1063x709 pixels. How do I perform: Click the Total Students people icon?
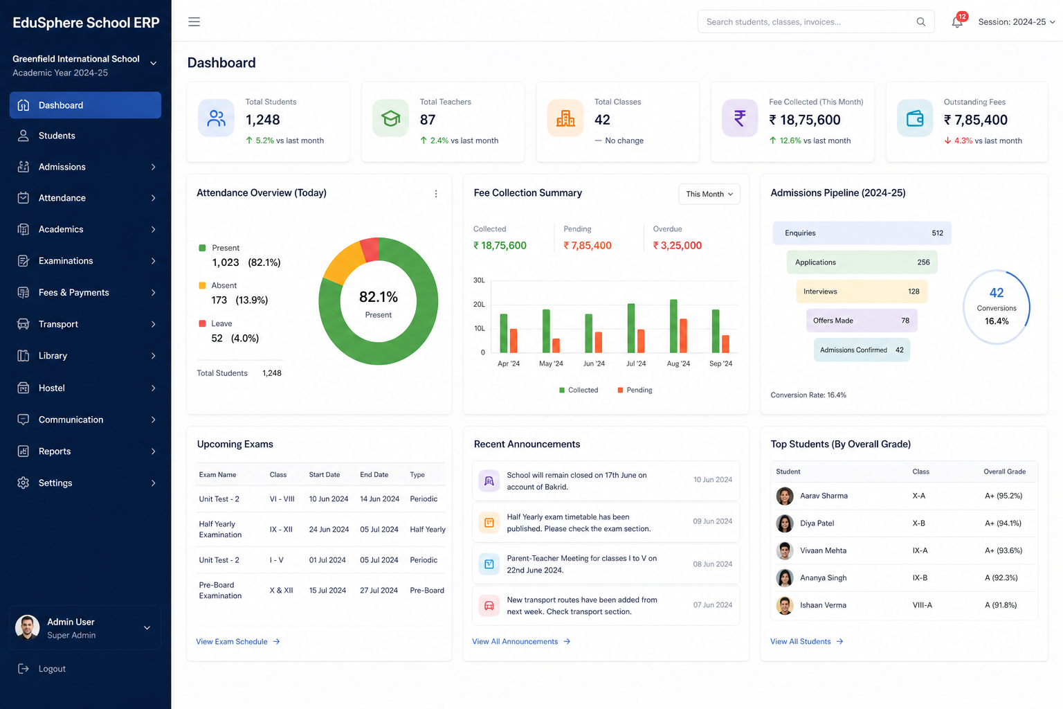point(217,118)
